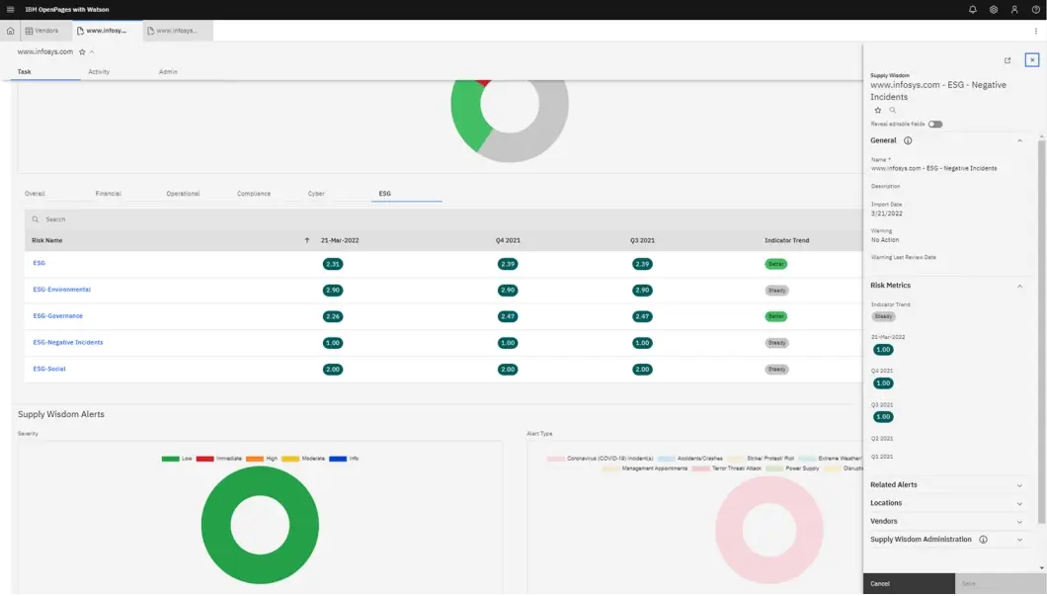Star www.infosys.com next to the page title

pos(84,50)
